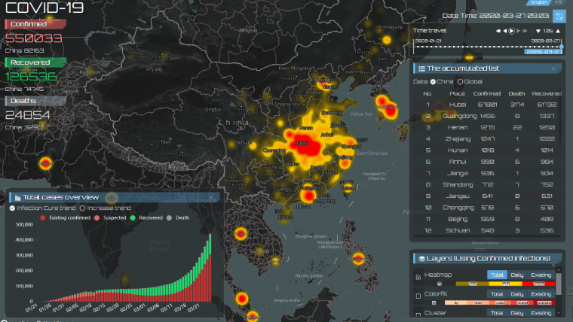Select the Zhejiang row in the list

tap(487, 139)
